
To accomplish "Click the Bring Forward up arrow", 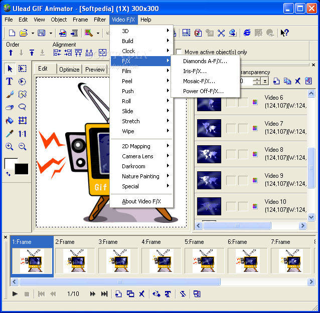I will [11, 53].
